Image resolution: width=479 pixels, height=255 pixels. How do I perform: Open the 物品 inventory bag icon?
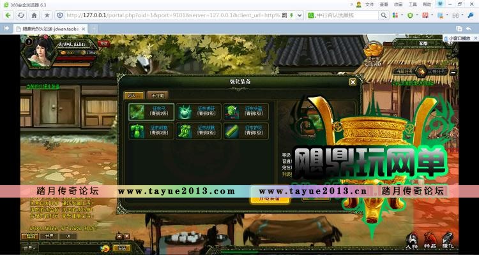coord(430,240)
